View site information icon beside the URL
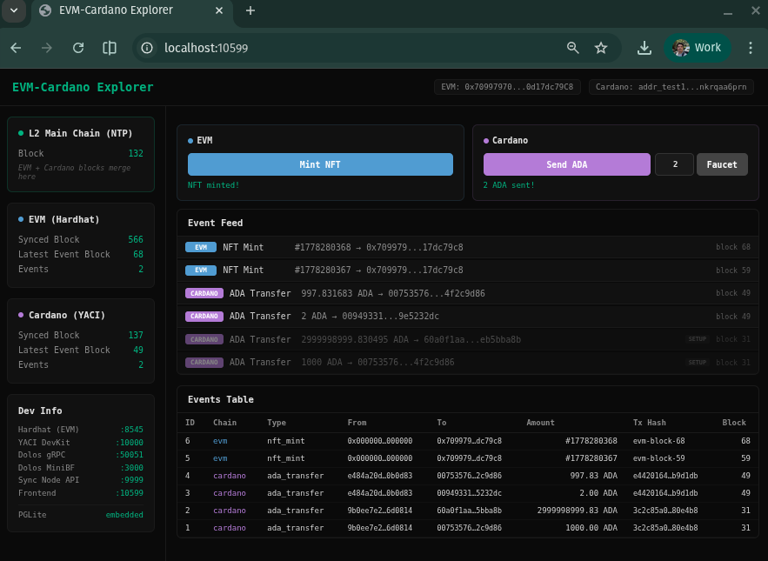Screen dimensions: 768x561 (147, 48)
